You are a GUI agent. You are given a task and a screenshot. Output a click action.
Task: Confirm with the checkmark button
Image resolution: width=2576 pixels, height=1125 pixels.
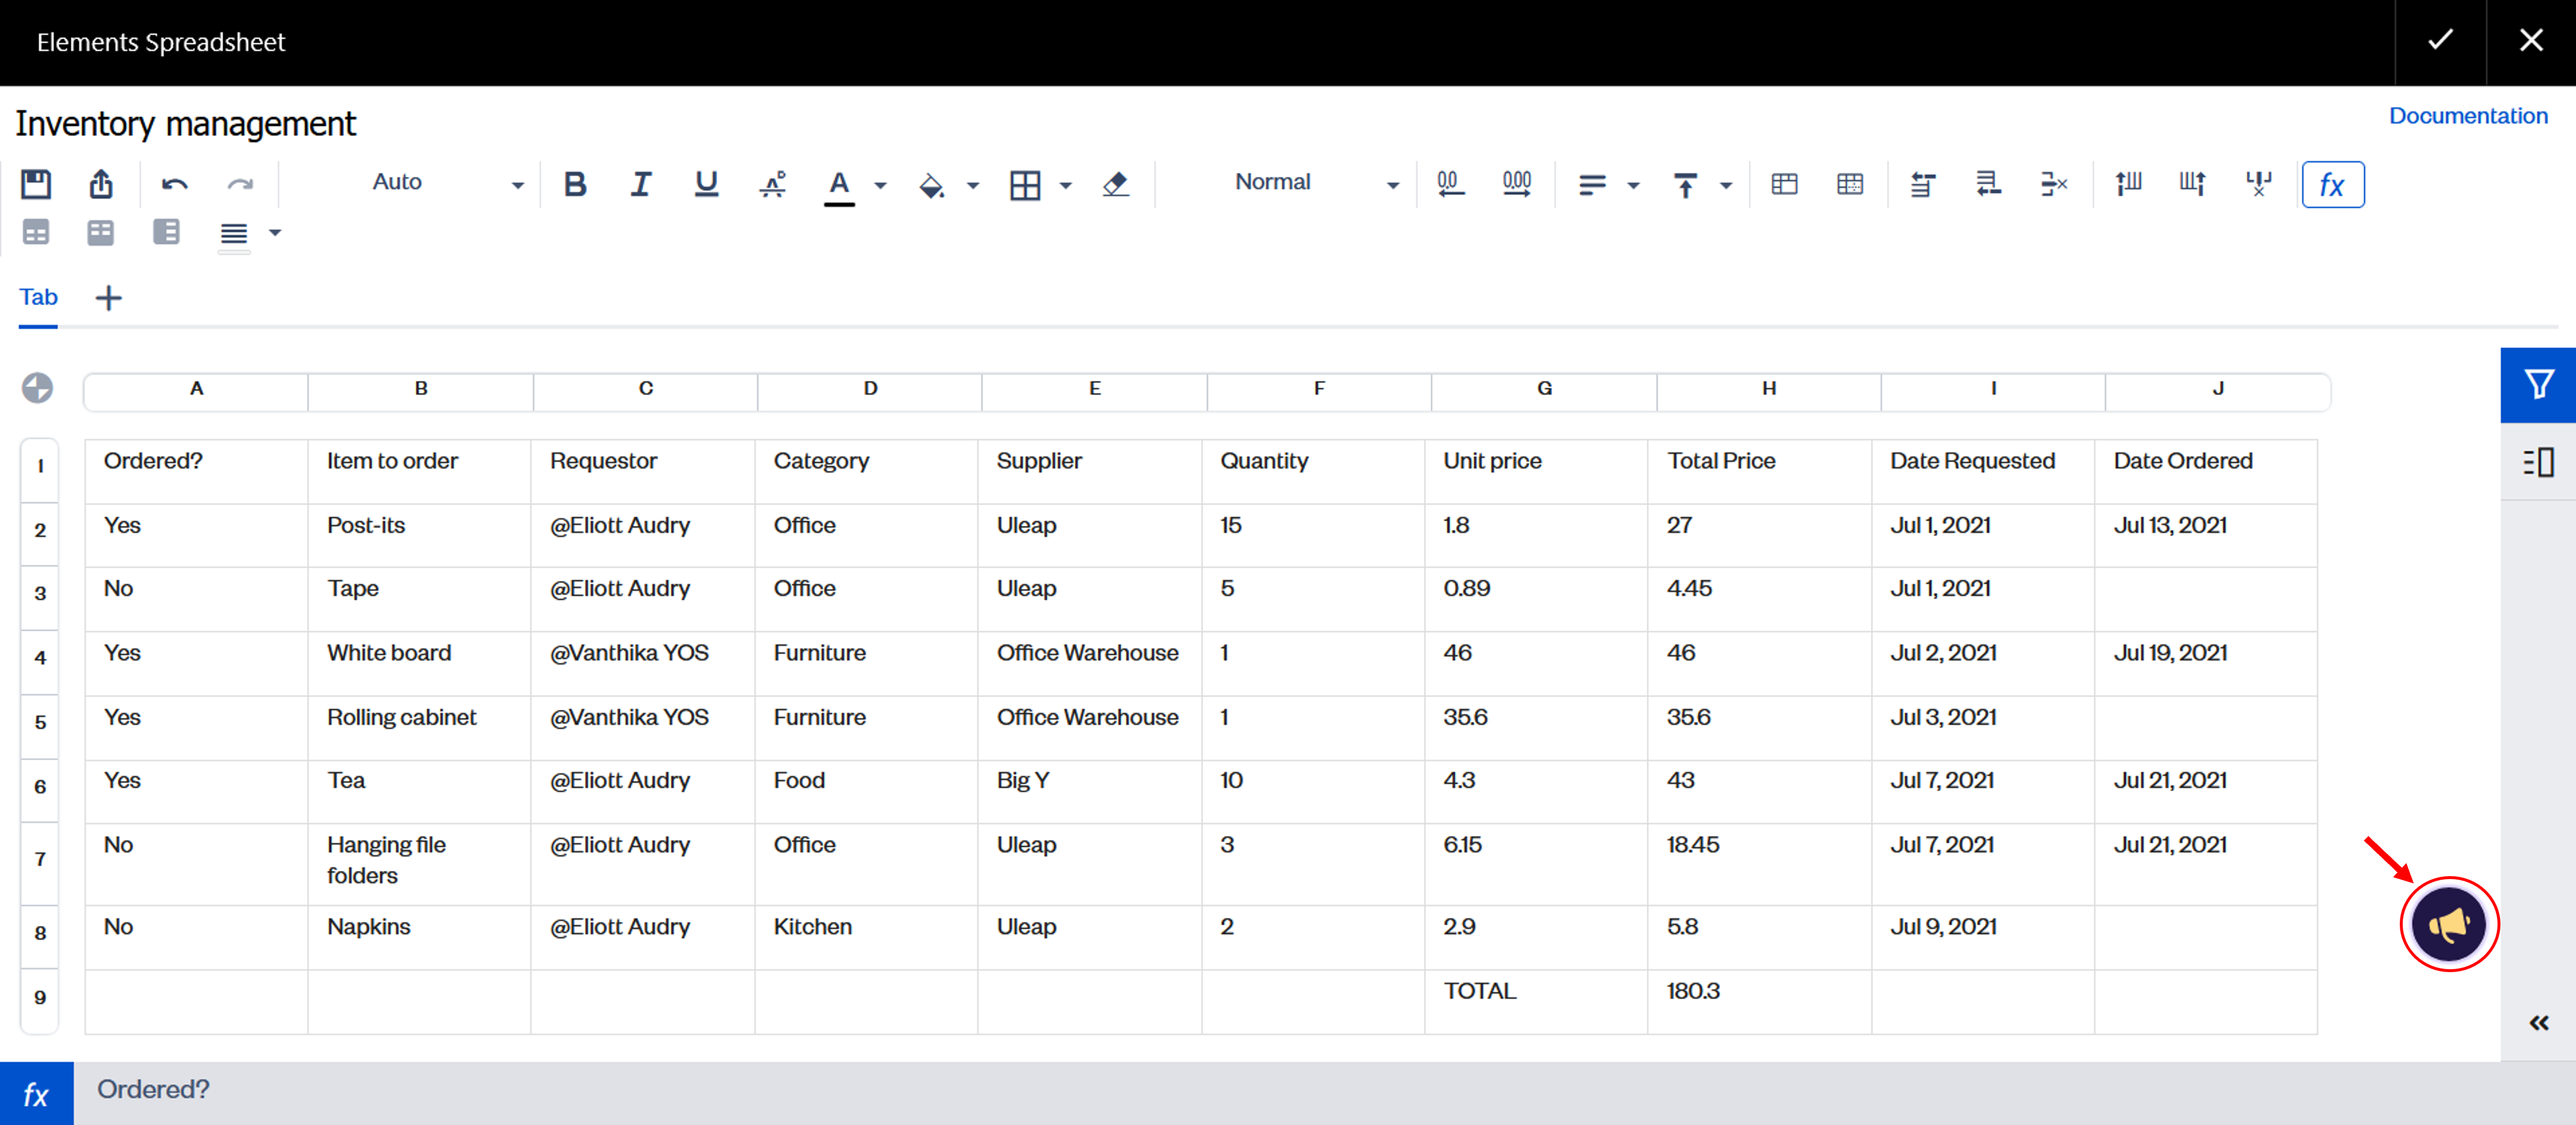coord(2440,41)
